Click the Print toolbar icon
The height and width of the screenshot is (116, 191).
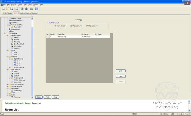click(x=17, y=9)
